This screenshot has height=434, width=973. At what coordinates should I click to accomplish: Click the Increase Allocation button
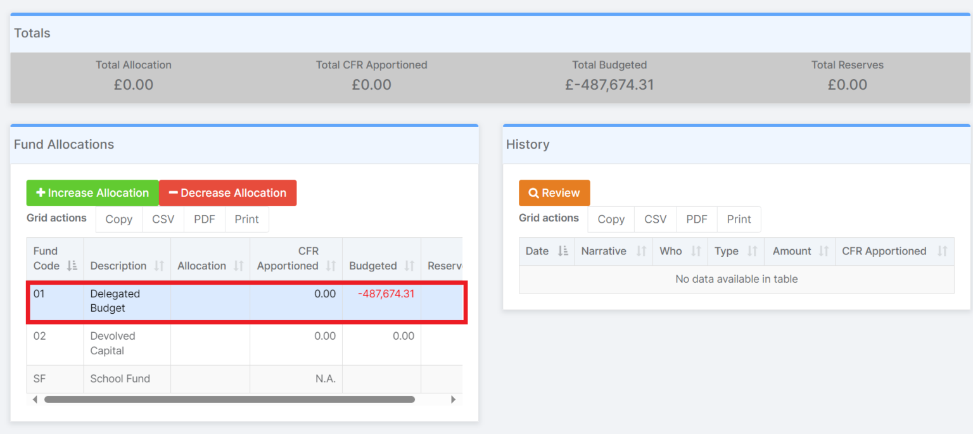92,192
